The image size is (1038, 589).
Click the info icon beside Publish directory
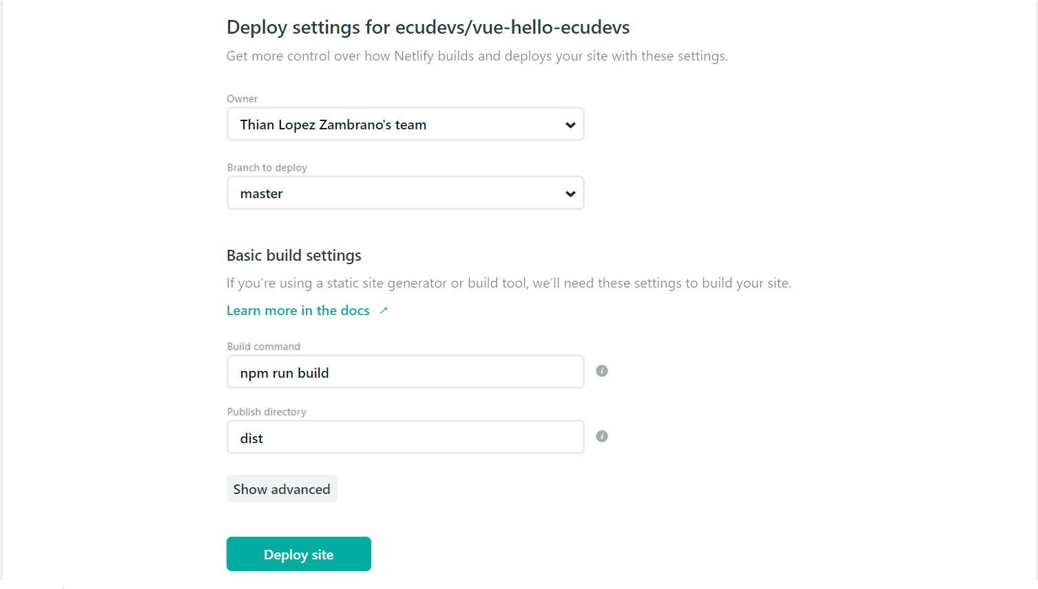(x=601, y=436)
